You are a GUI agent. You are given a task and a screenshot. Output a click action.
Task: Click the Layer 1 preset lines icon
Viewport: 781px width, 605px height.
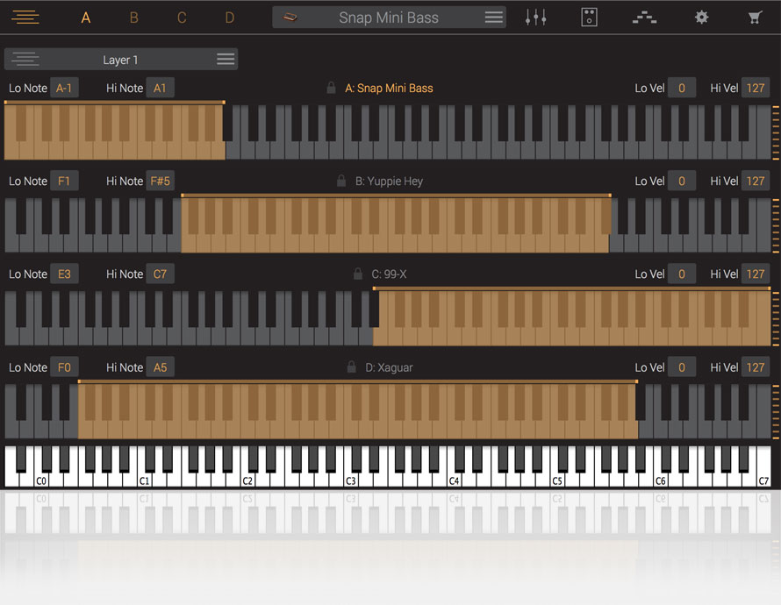(x=25, y=60)
